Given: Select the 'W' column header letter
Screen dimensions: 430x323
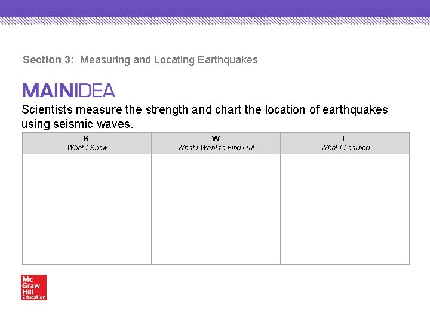Looking at the screenshot, I should (x=216, y=139).
